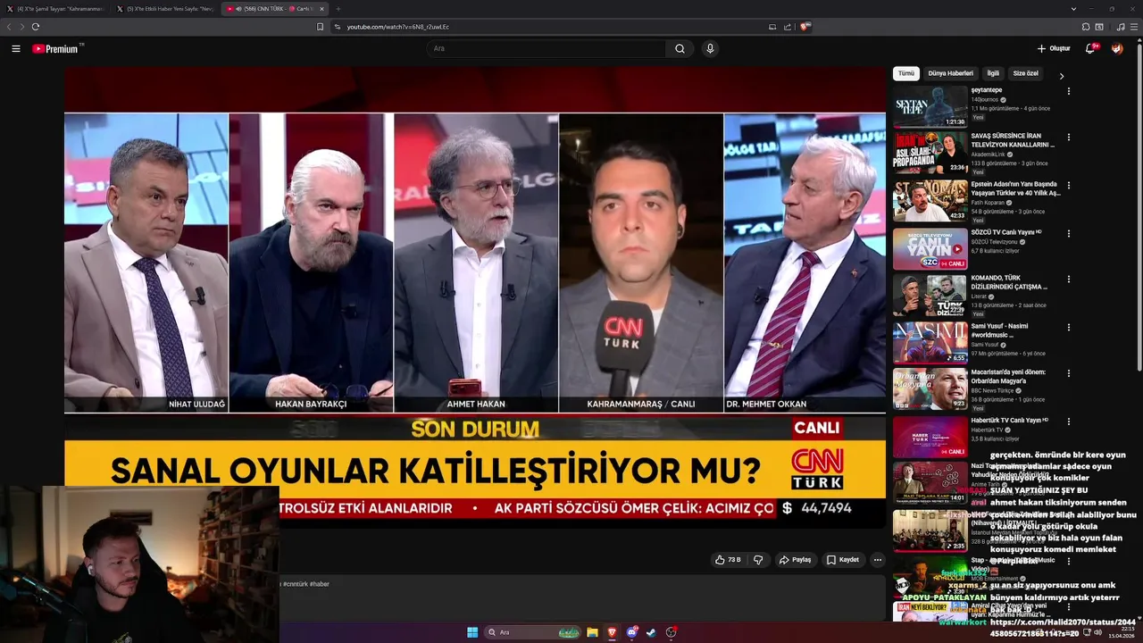Click the Windows taskbar 'Ara' search box
The height and width of the screenshot is (643, 1143).
click(533, 632)
